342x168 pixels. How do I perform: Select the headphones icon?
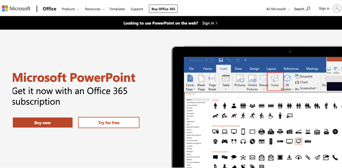tap(243, 142)
